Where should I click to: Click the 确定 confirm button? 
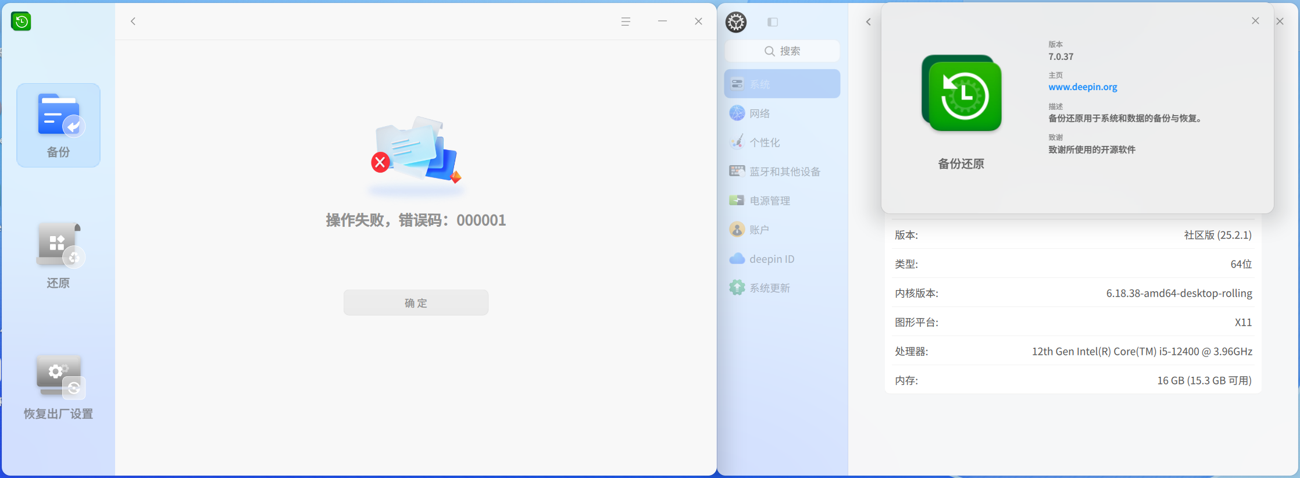pos(416,302)
